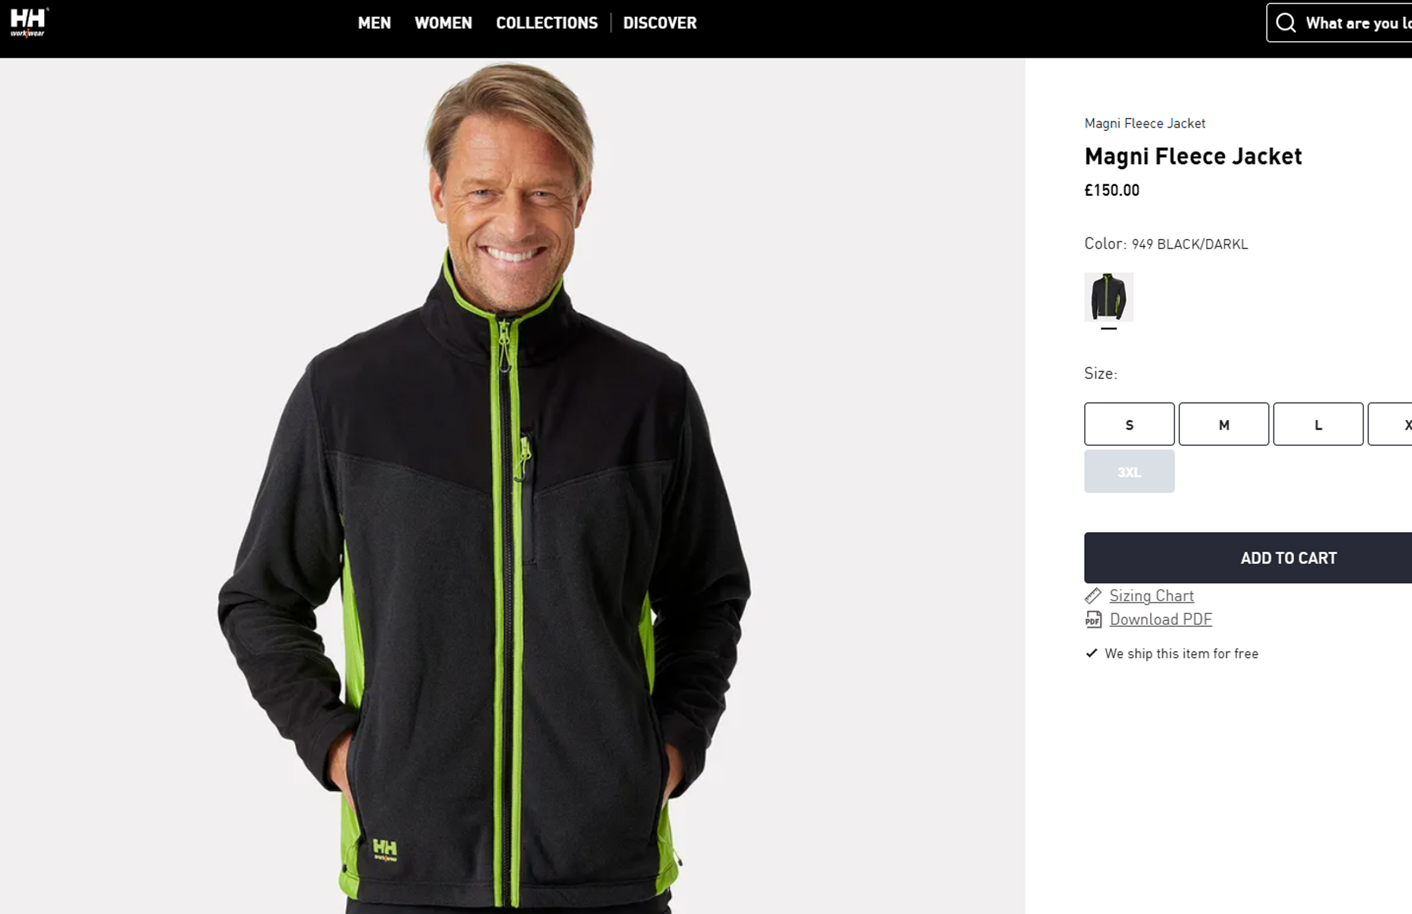Click the ruler icon beside Sizing Chart
The width and height of the screenshot is (1412, 914).
pyautogui.click(x=1093, y=595)
